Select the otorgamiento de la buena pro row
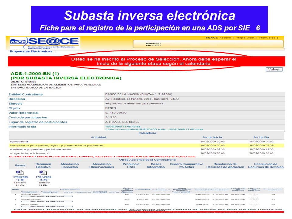The height and width of the screenshot is (219, 292). click(147, 153)
